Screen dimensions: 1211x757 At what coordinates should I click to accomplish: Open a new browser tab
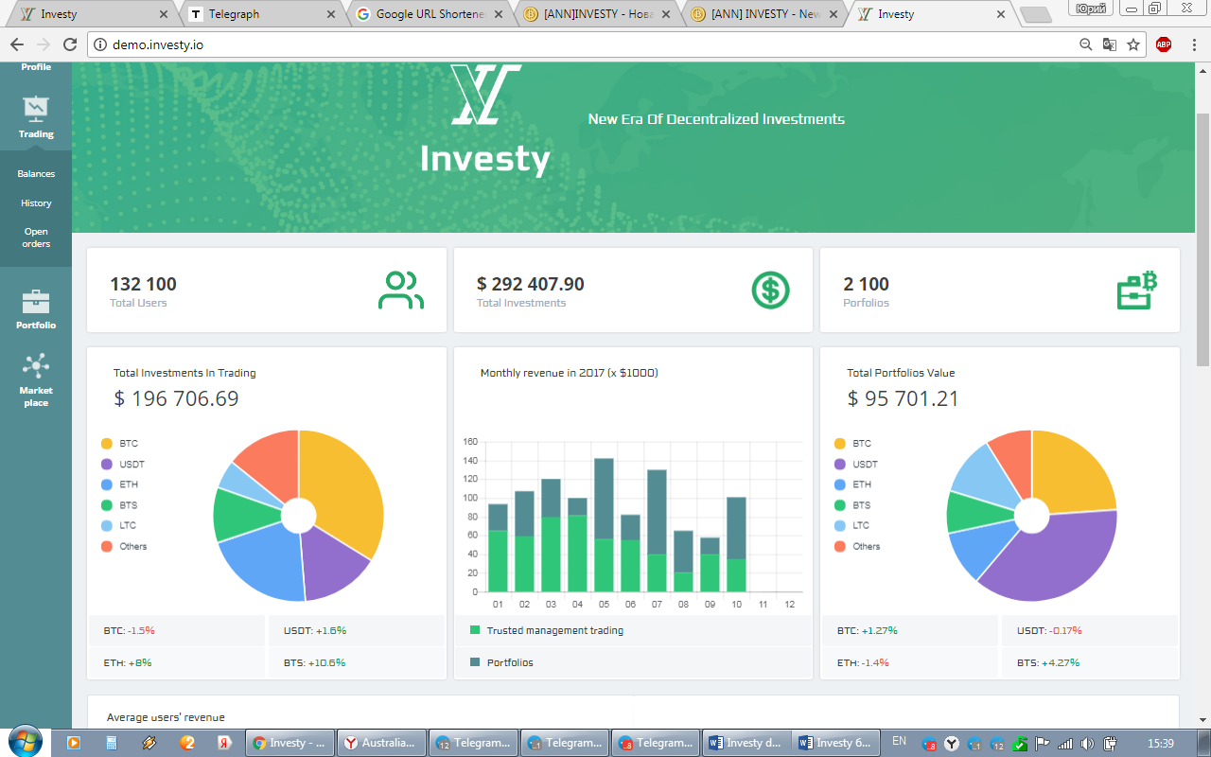(x=1036, y=14)
